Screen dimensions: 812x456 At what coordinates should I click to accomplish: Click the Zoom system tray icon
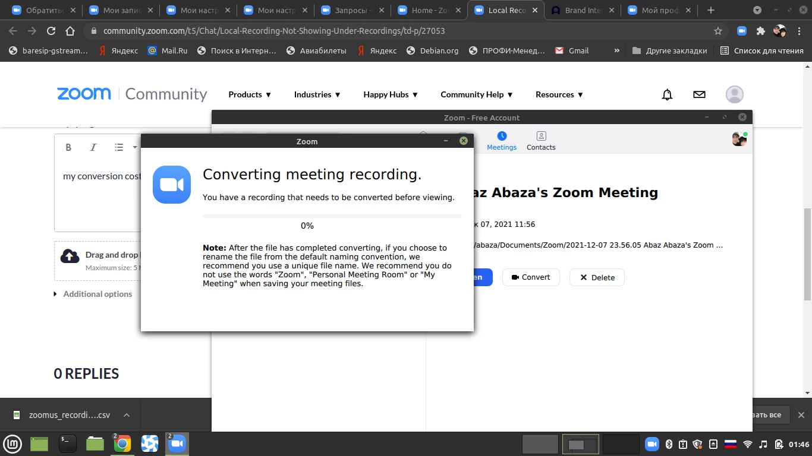tap(652, 444)
